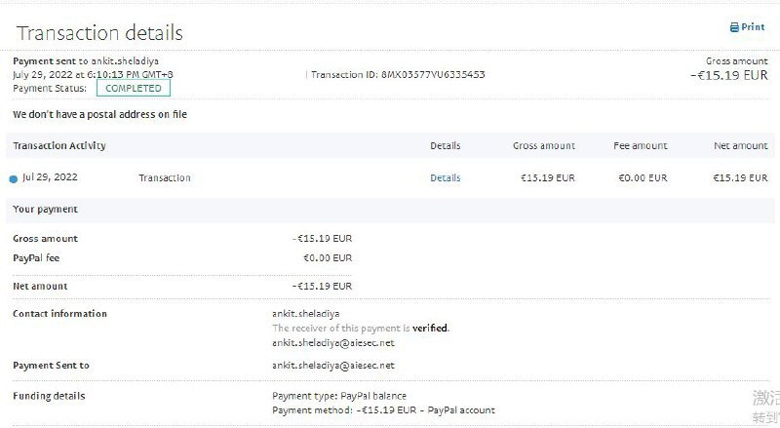Click the email under Contact information
The image size is (780, 428).
[333, 342]
